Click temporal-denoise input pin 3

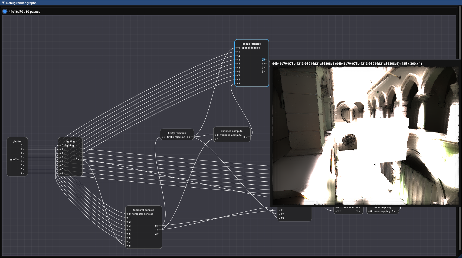[129, 226]
